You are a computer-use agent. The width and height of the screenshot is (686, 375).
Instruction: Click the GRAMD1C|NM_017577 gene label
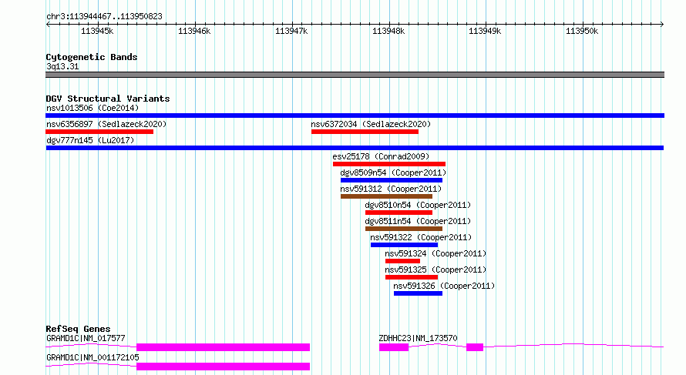coord(86,338)
